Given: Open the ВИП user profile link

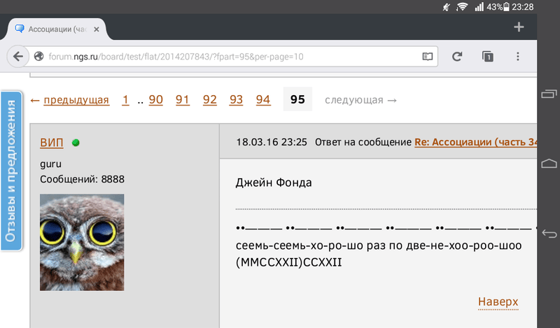Looking at the screenshot, I should tap(51, 143).
